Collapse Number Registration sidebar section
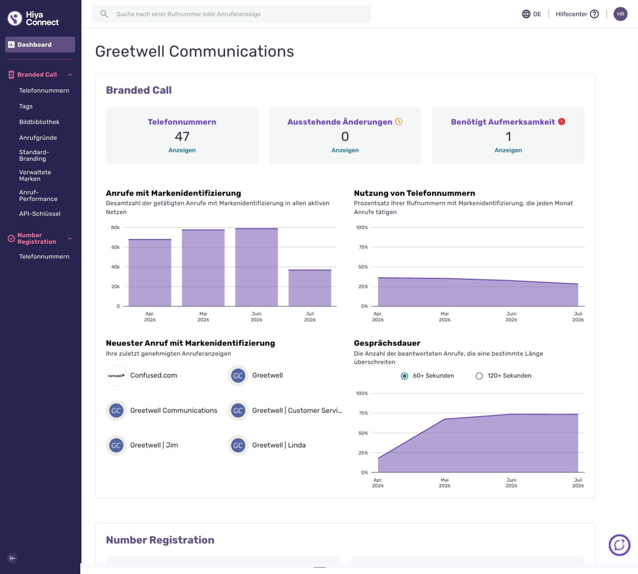This screenshot has height=574, width=638. [x=70, y=239]
